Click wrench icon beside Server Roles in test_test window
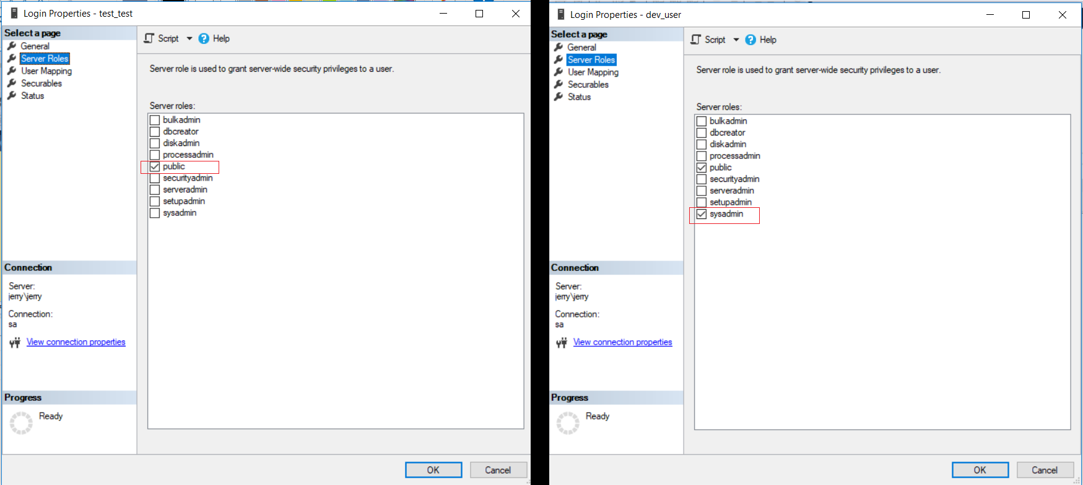 click(12, 58)
